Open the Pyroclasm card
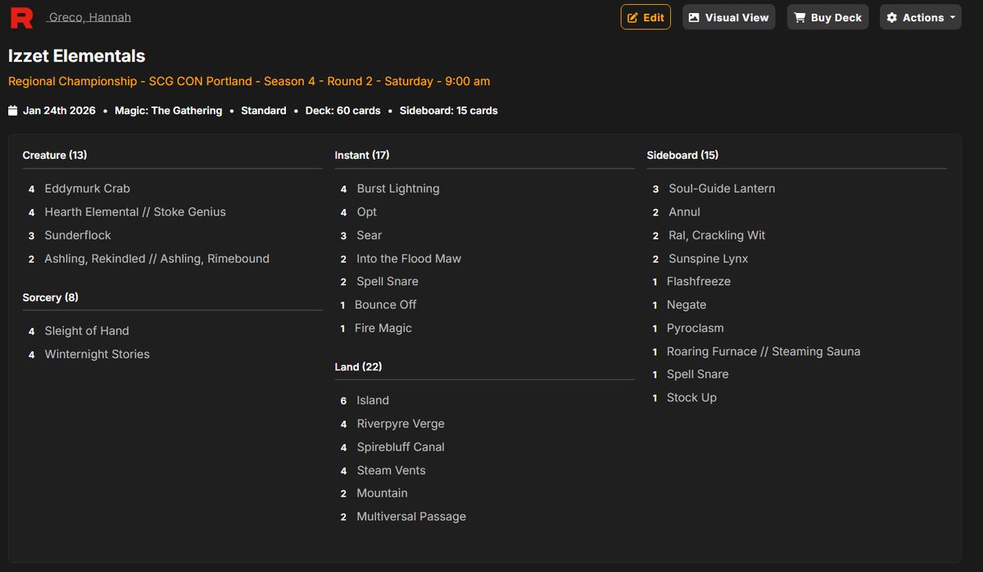The width and height of the screenshot is (983, 572). click(695, 328)
